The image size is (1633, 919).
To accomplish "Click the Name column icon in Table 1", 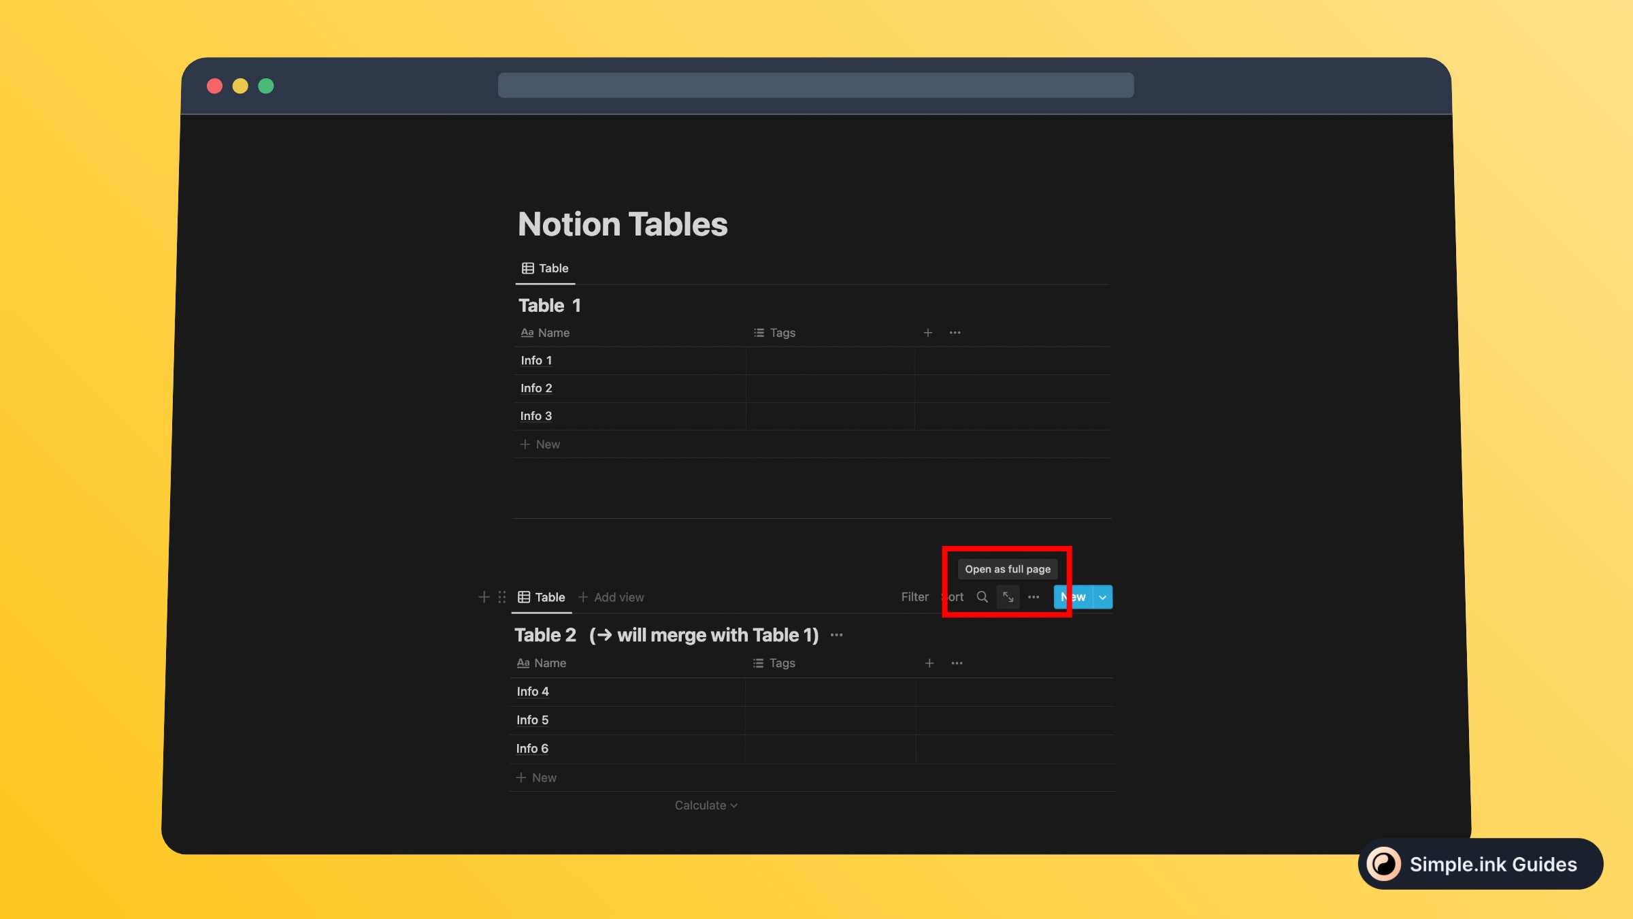I will click(x=525, y=332).
